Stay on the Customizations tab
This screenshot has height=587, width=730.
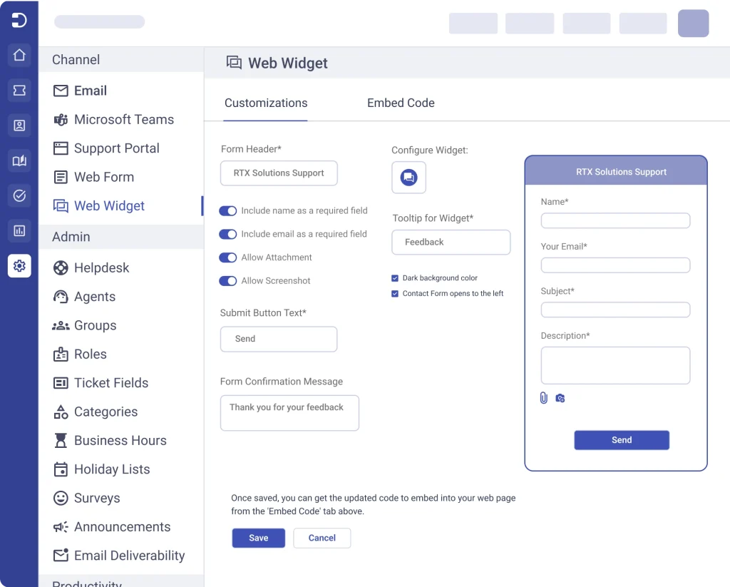point(265,103)
